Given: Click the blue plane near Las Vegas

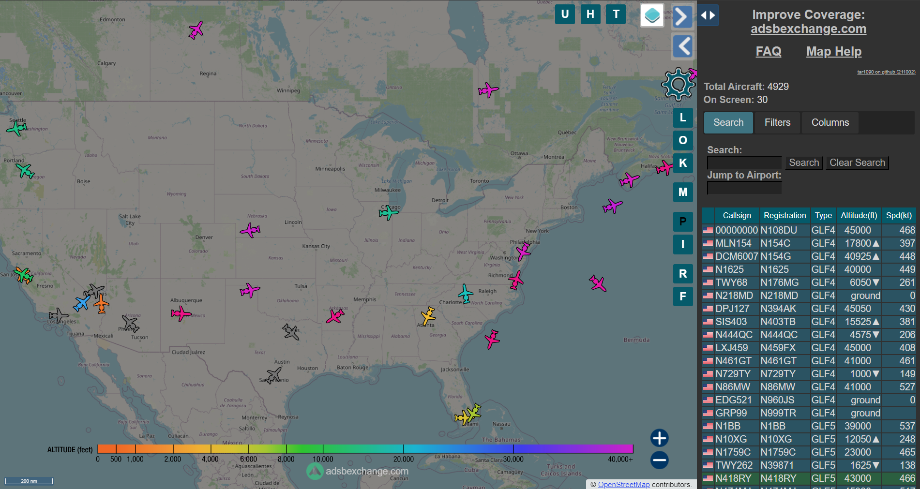Looking at the screenshot, I should (82, 303).
